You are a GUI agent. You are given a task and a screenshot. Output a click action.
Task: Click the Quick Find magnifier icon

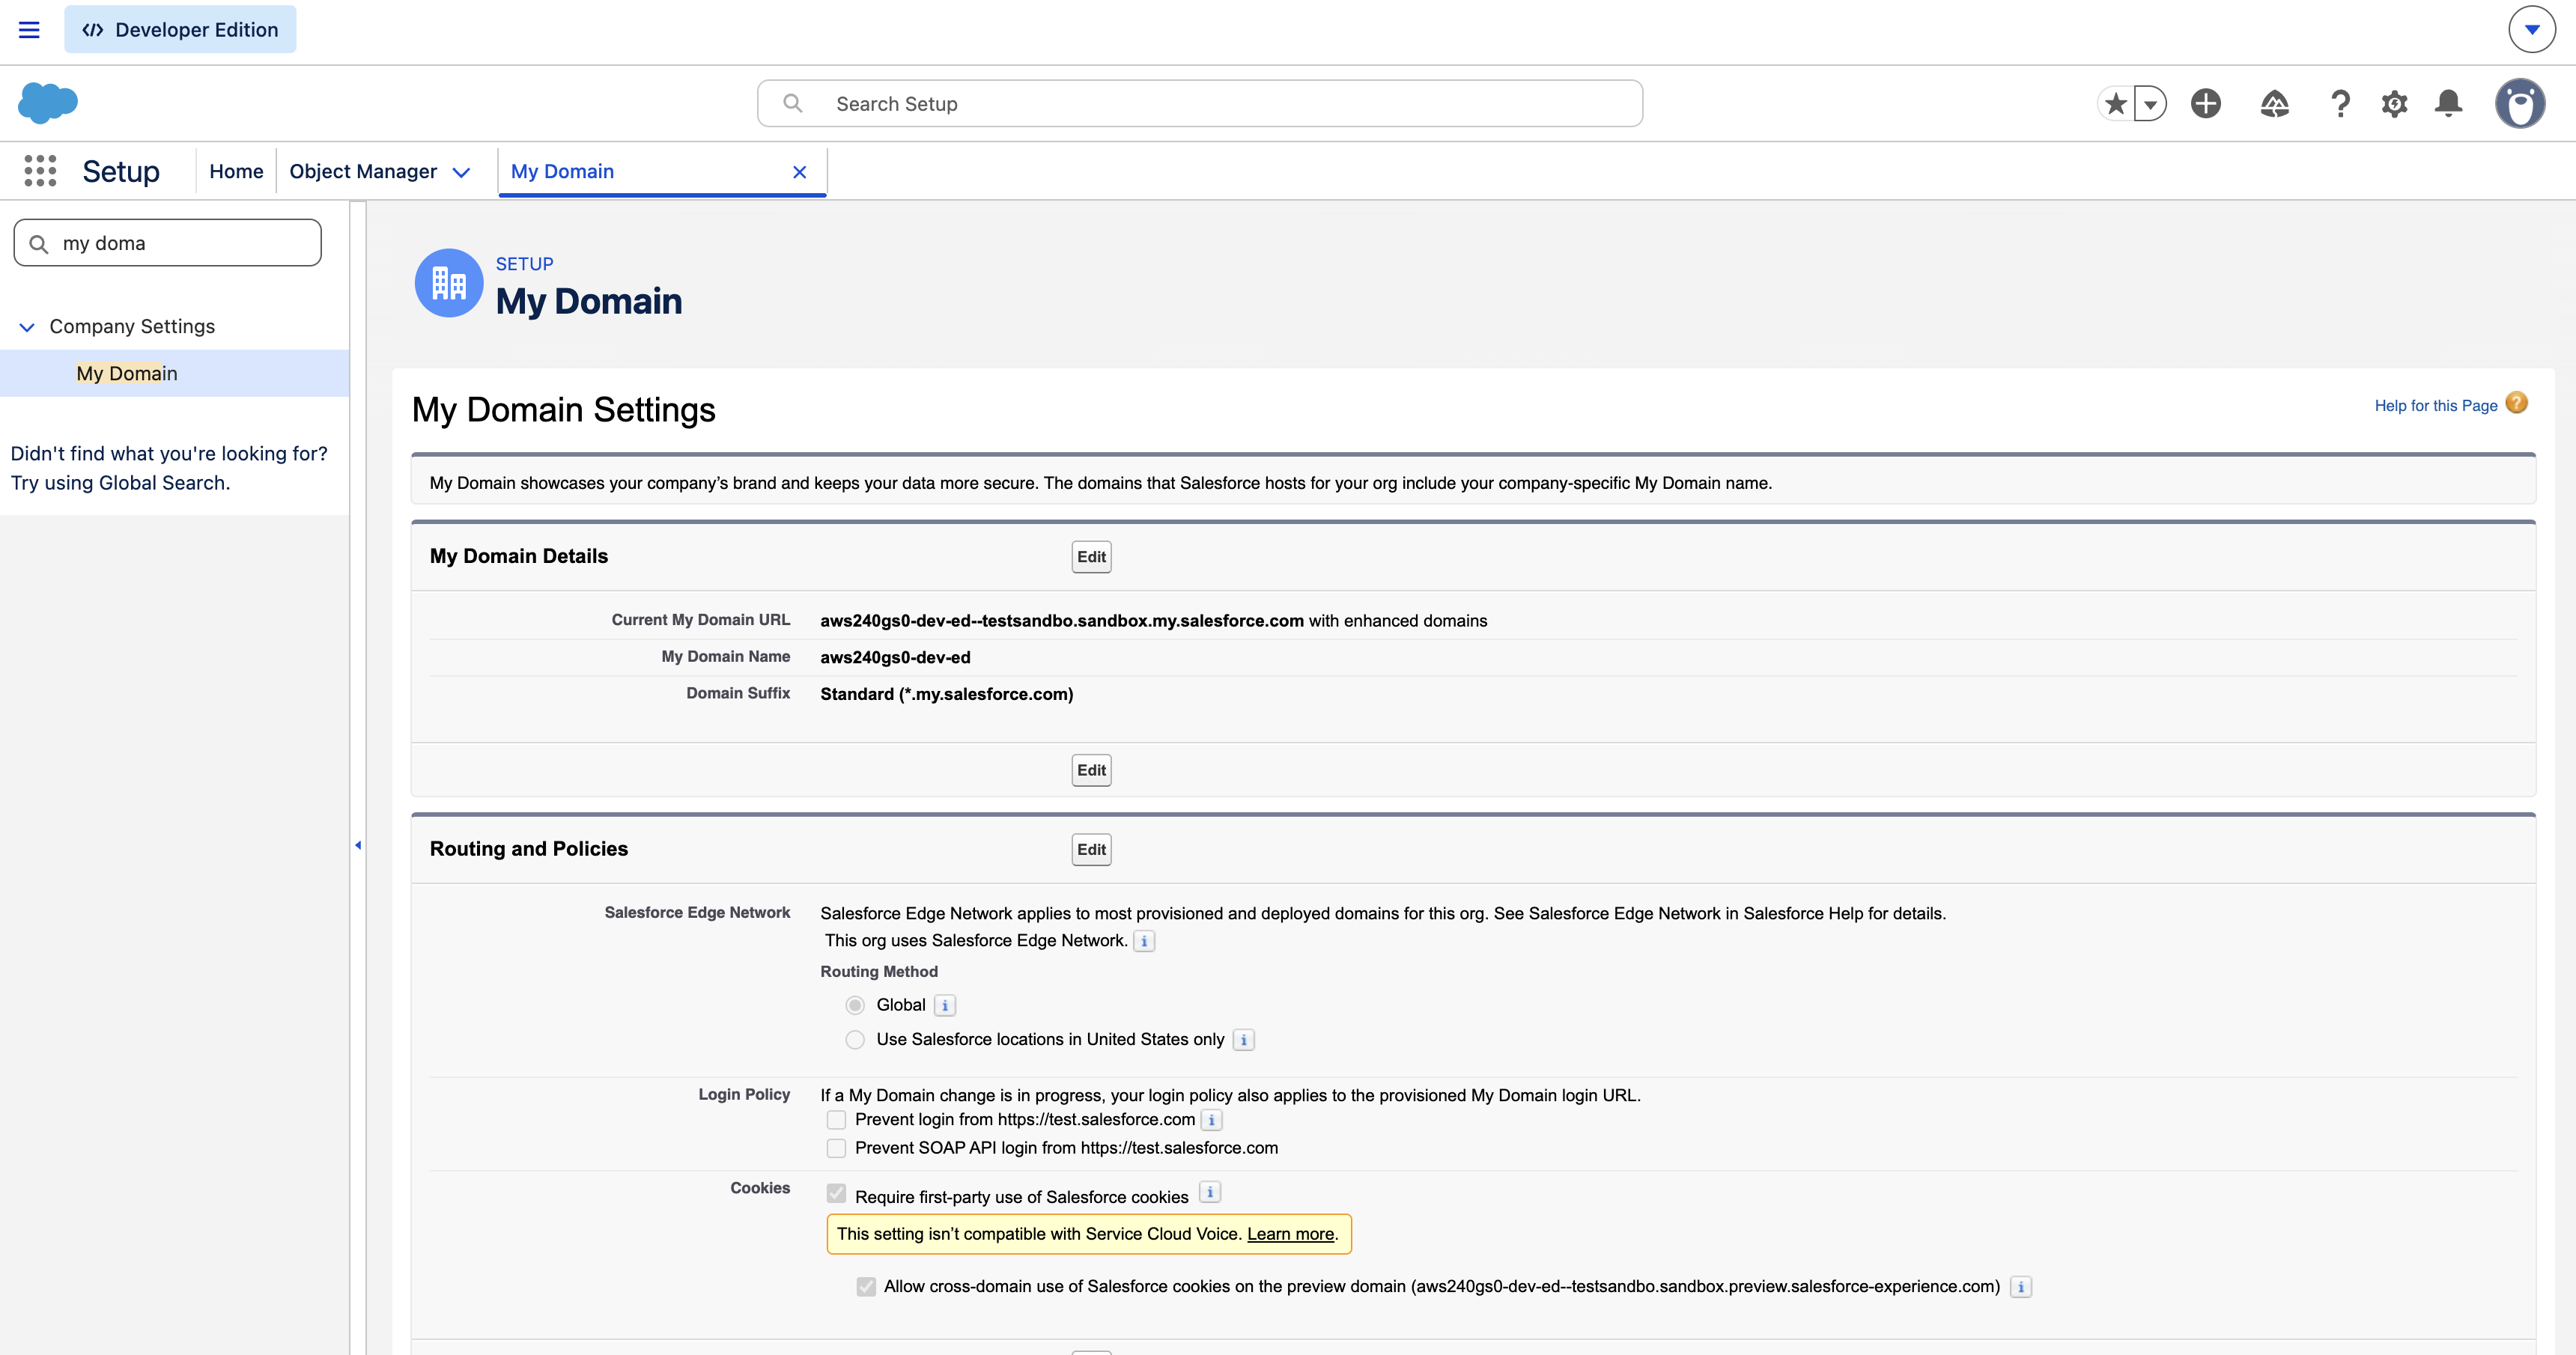(x=39, y=244)
